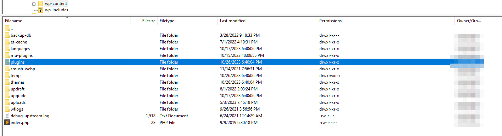Click the debug-upstream.log text document icon
The width and height of the screenshot is (502, 136).
pos(7,116)
